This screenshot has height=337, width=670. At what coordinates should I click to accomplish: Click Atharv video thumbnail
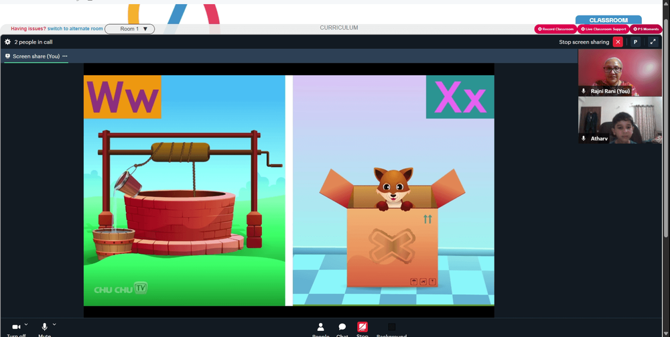tap(620, 120)
